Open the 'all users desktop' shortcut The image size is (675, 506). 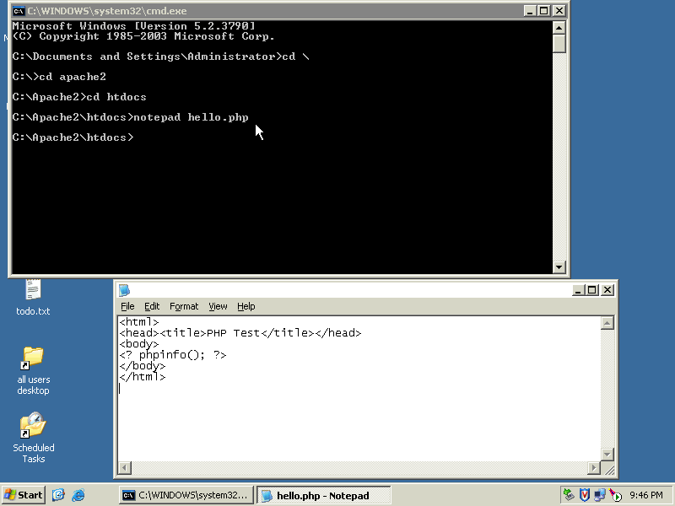(33, 358)
